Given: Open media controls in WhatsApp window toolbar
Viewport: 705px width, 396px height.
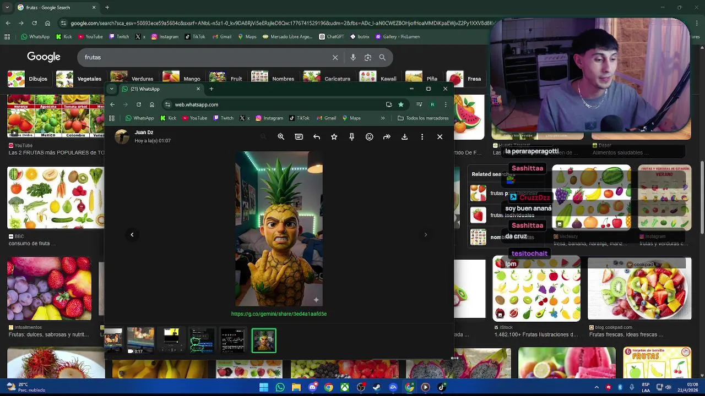Looking at the screenshot, I should (x=419, y=105).
